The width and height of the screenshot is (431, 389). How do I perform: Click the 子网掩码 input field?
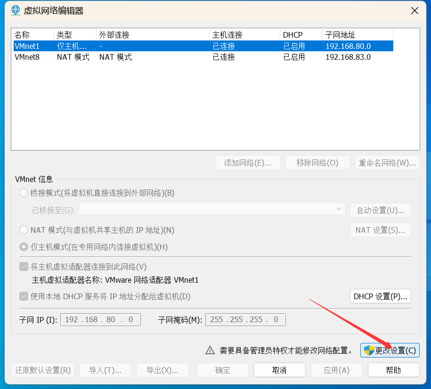(245, 319)
